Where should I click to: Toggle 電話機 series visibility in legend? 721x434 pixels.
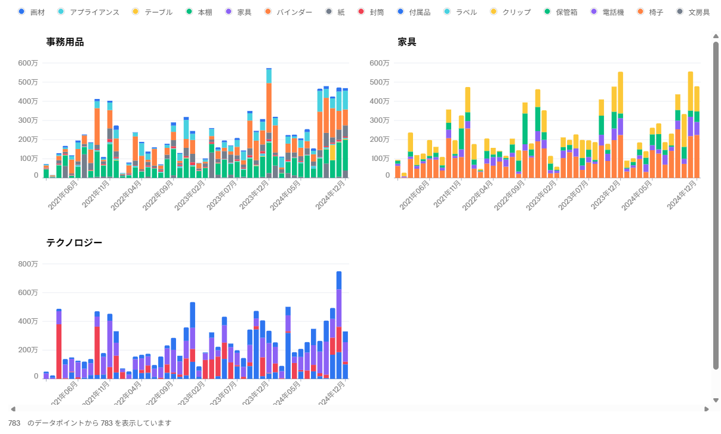[593, 12]
